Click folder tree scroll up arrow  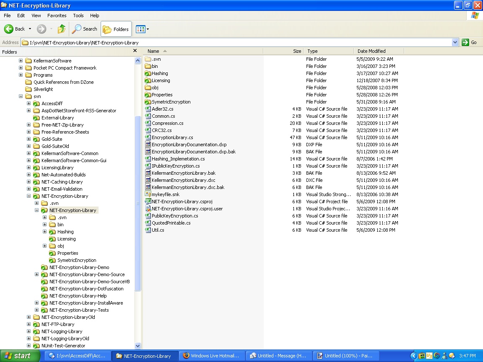click(138, 61)
